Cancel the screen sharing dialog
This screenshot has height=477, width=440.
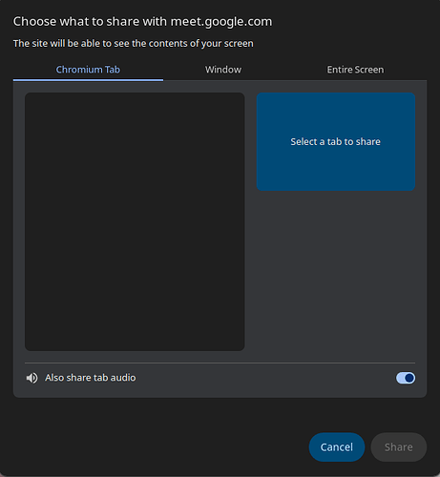point(337,447)
